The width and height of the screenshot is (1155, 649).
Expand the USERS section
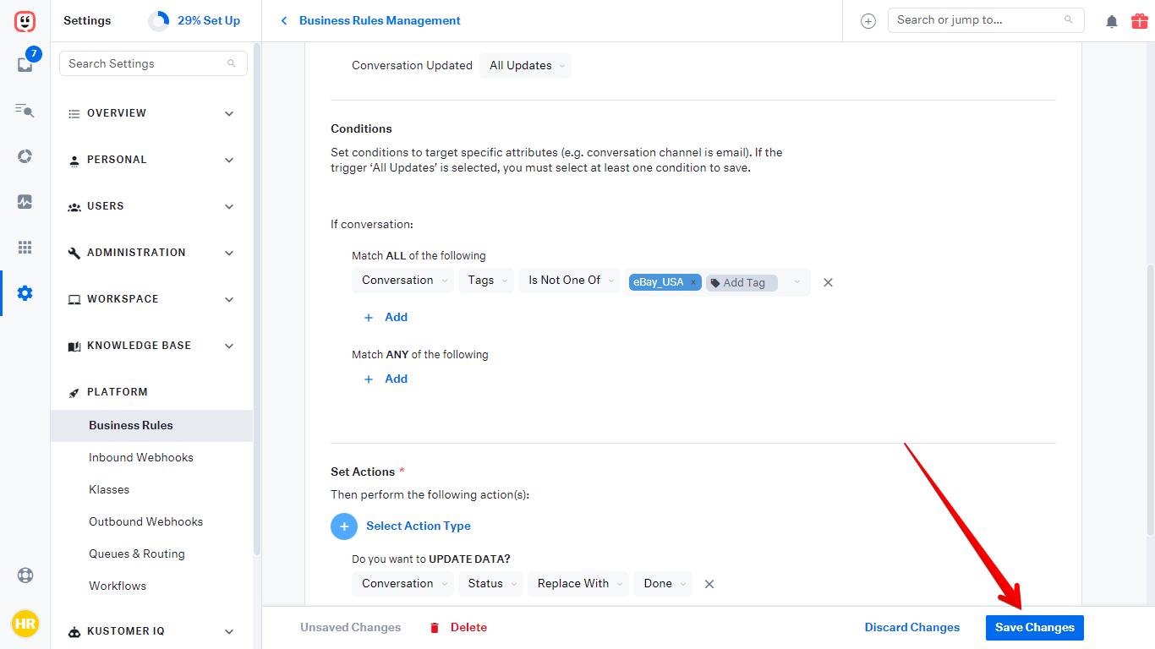tap(151, 206)
